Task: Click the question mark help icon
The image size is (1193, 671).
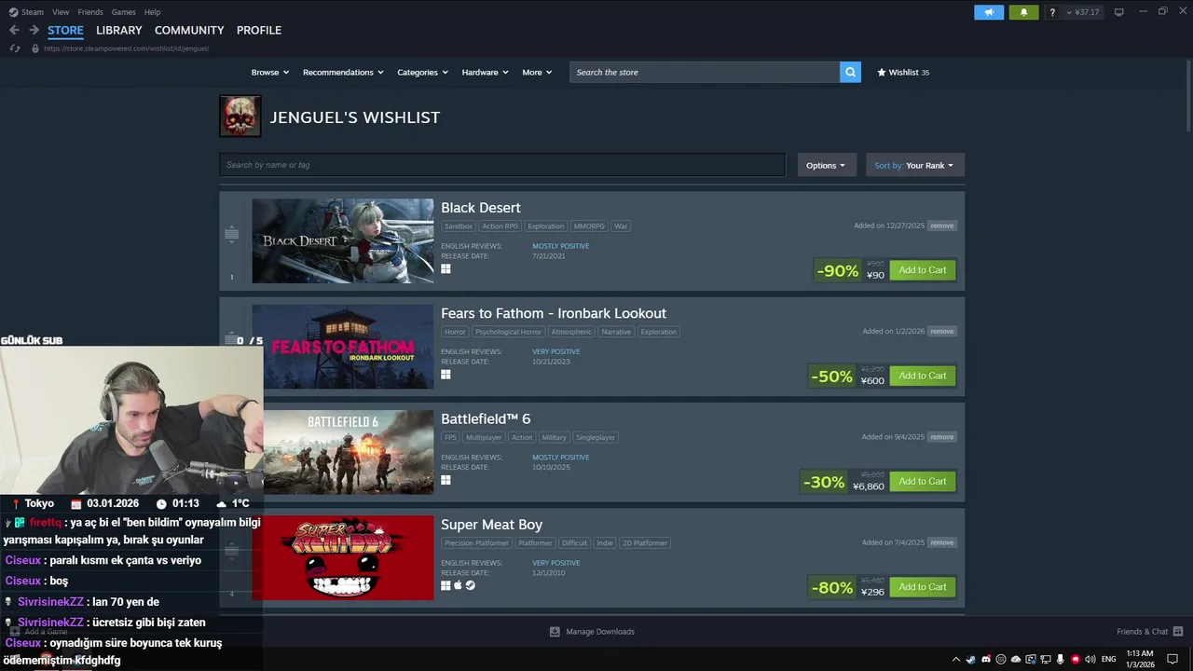Action: [x=1052, y=12]
